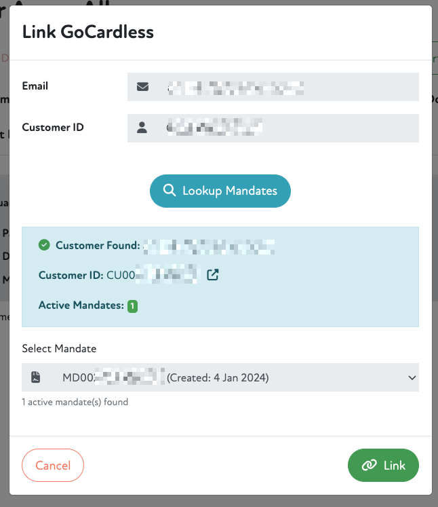Confirm with the green Link button text
Viewport: 438px width, 507px height.
[394, 465]
